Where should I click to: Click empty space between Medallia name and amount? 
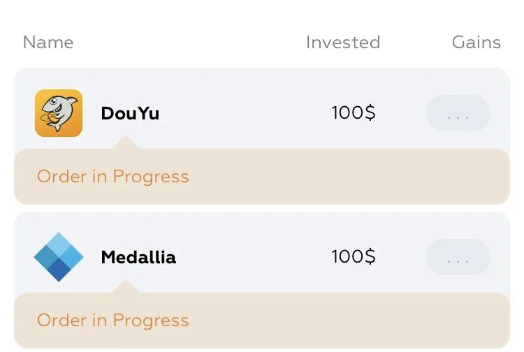pos(252,257)
